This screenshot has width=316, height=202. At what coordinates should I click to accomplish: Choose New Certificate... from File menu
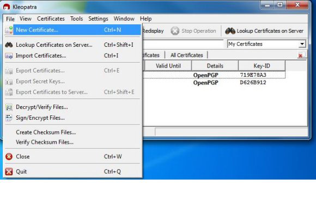tap(73, 30)
